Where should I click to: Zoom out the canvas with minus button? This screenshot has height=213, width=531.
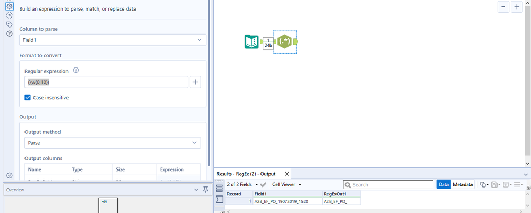503,7
